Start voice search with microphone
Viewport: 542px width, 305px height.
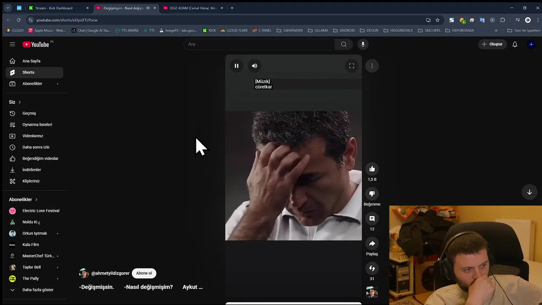pos(362,44)
